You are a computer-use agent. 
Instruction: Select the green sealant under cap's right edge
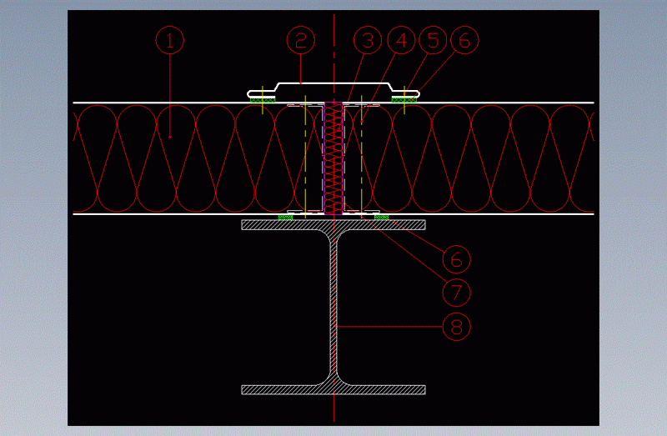tap(405, 98)
